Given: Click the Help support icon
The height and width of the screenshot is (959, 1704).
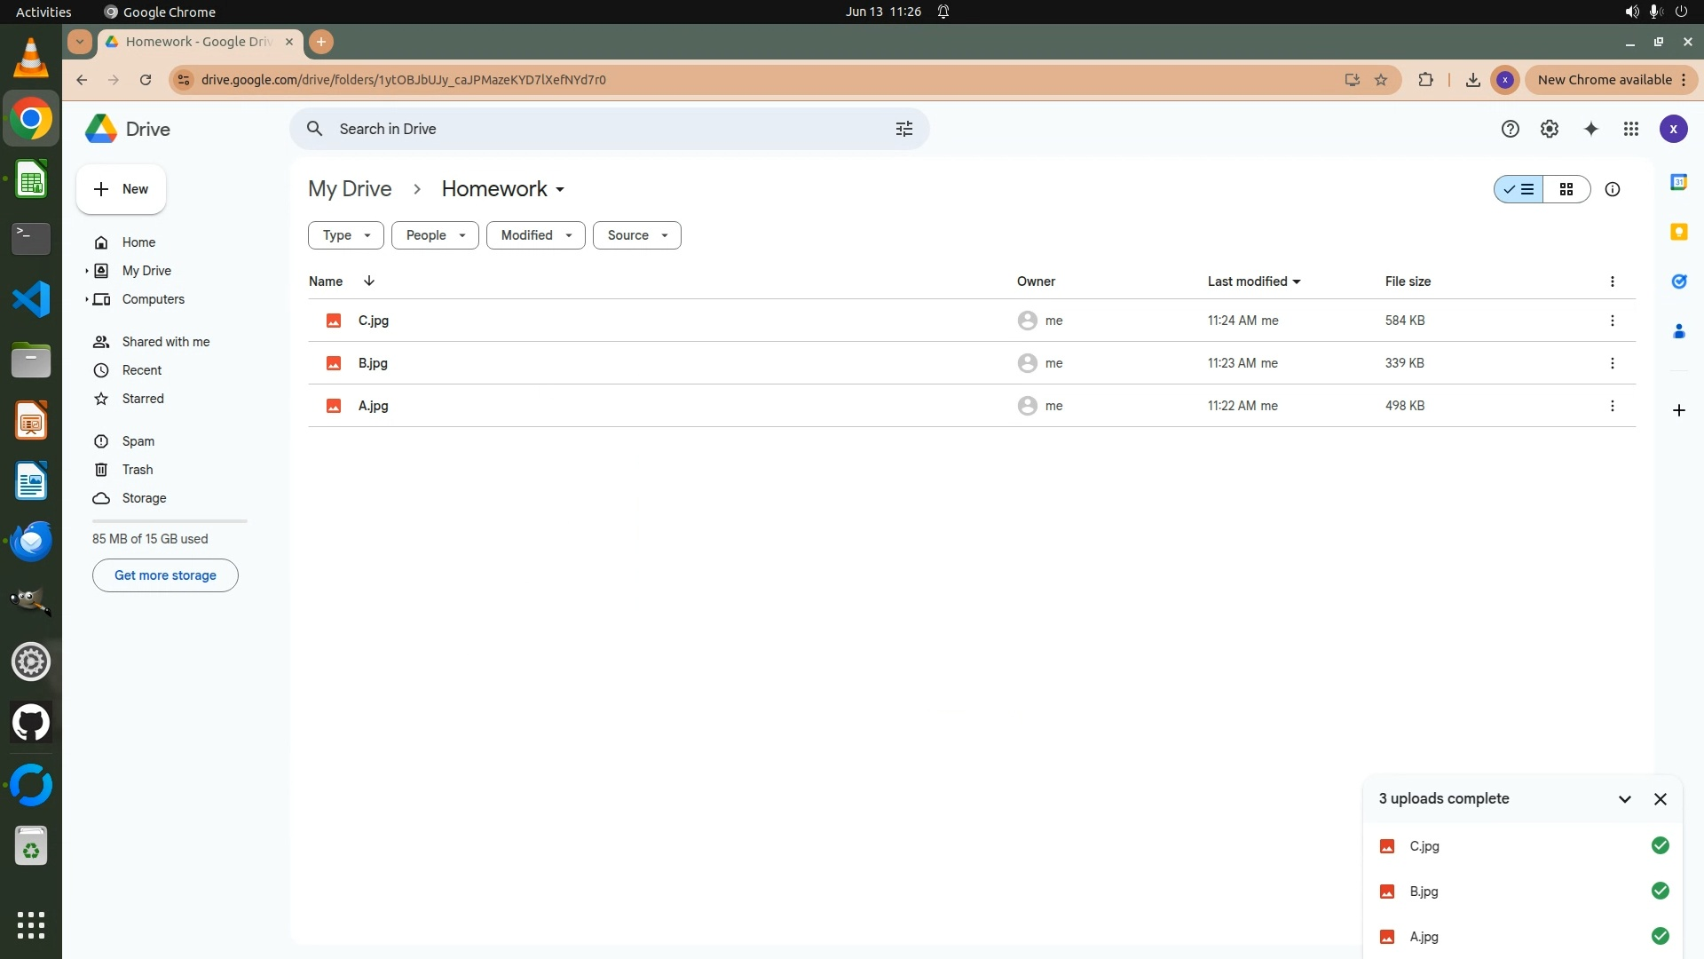Looking at the screenshot, I should [x=1510, y=129].
